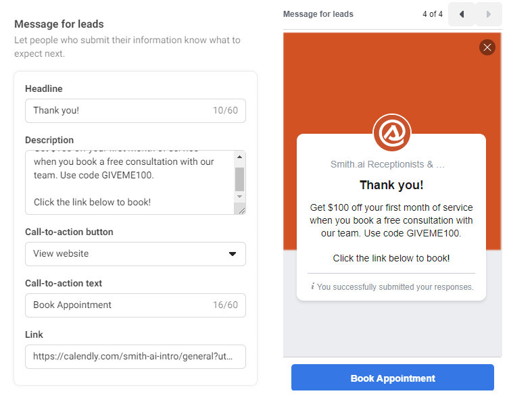Open Call-to-action button dropdown

pos(135,254)
